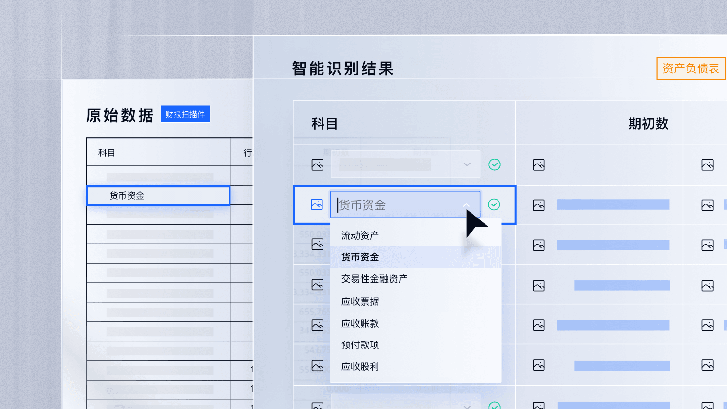Click the 货币资金 subject input field
Image resolution: width=727 pixels, height=409 pixels.
pyautogui.click(x=405, y=204)
